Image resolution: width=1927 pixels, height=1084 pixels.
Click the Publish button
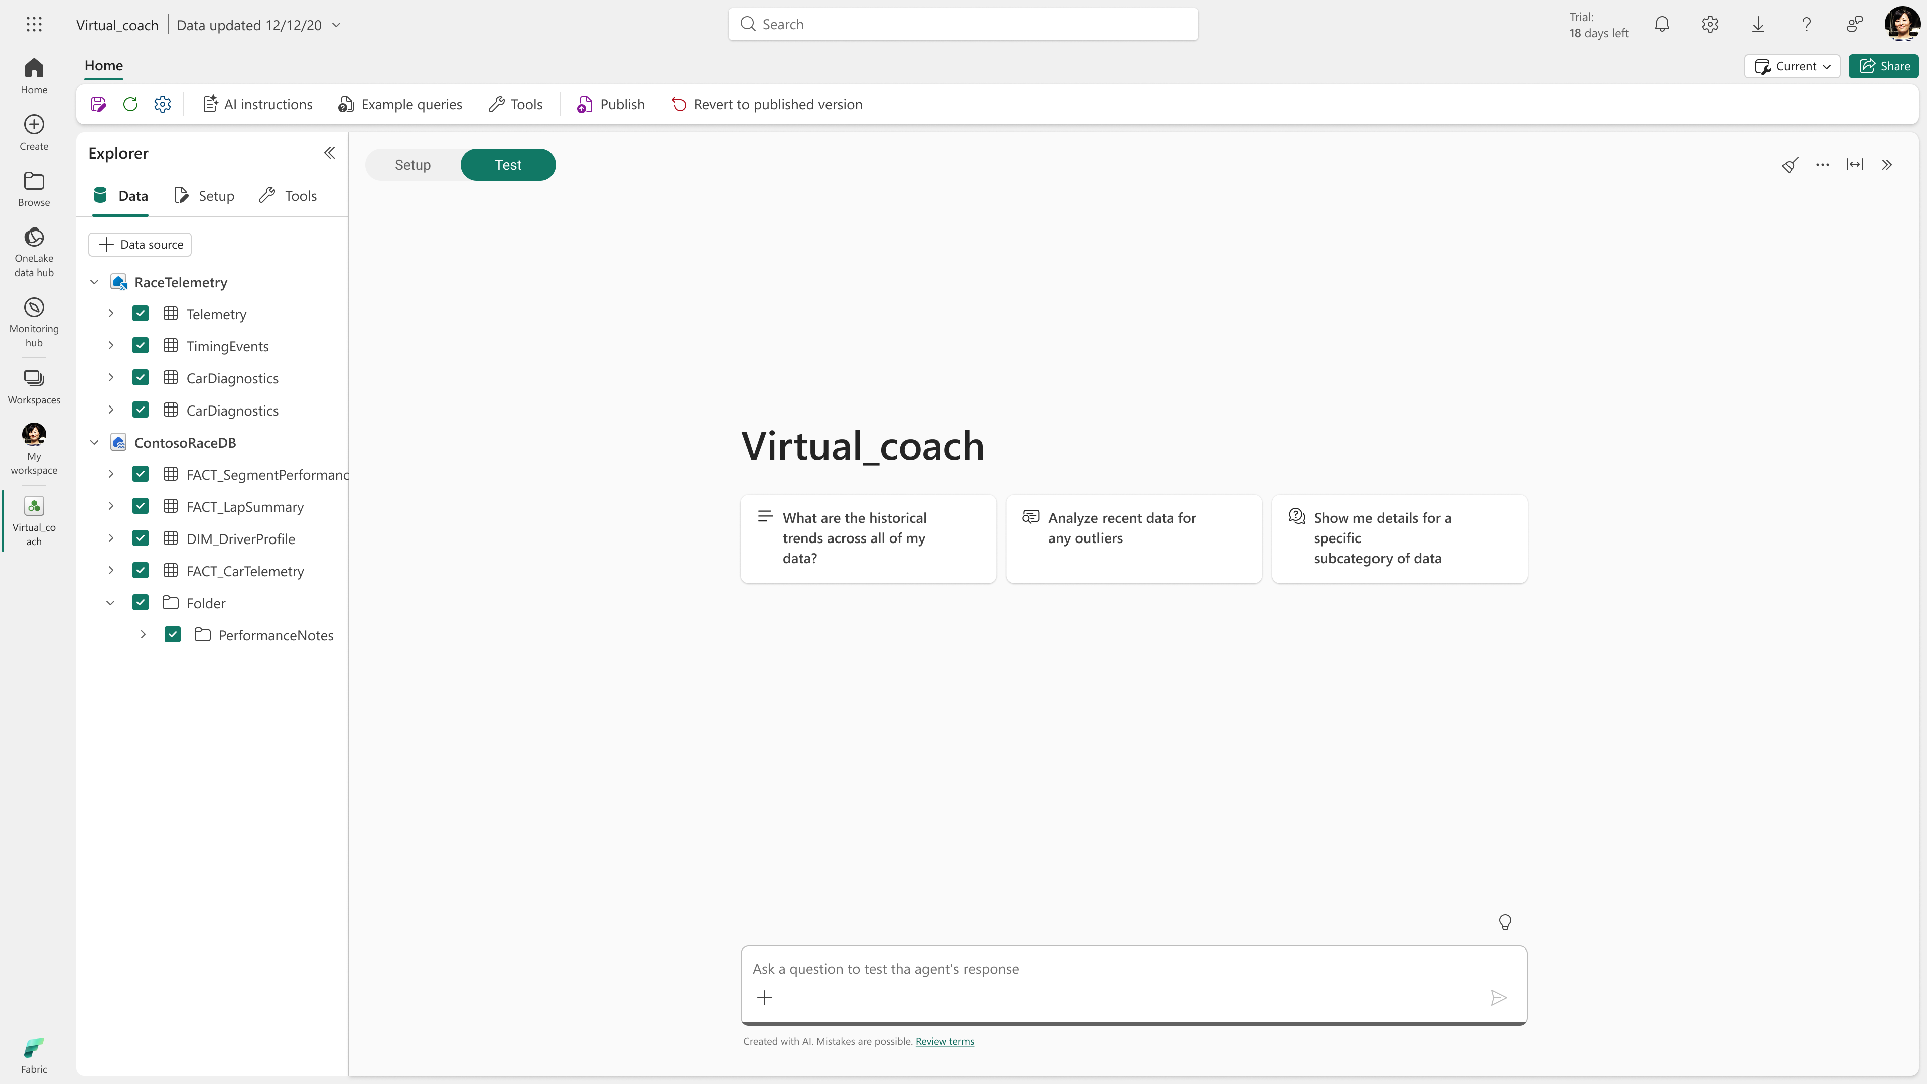(610, 105)
